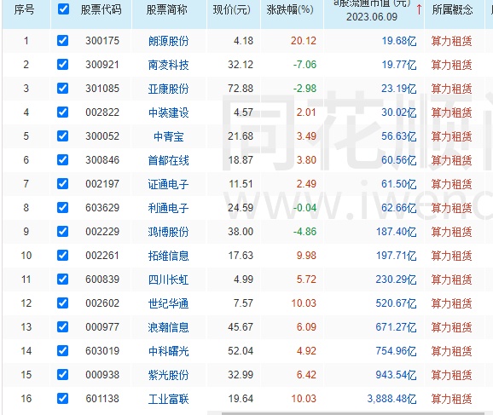Click current price 45.67

click(x=241, y=327)
